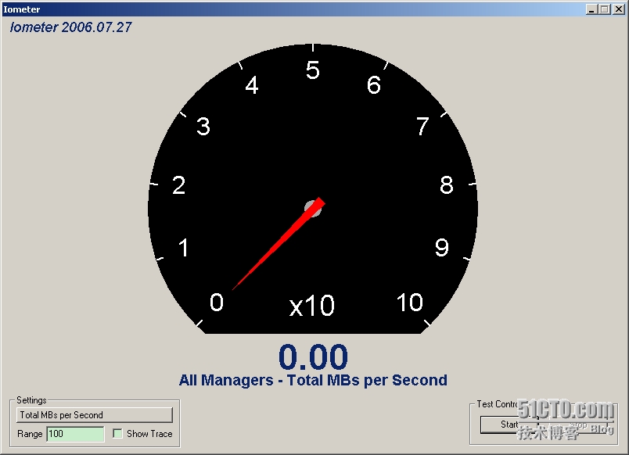The height and width of the screenshot is (455, 629).
Task: Click the Settings group label
Action: (x=31, y=400)
